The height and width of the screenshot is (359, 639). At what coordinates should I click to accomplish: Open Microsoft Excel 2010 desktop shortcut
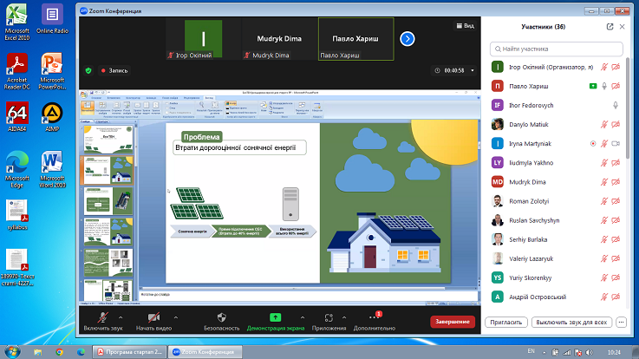17,23
